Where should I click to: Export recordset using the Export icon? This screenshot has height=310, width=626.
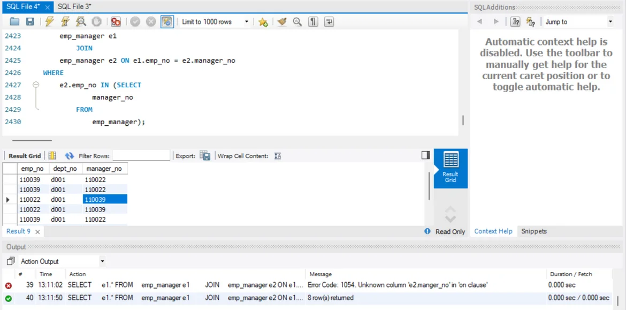(205, 156)
